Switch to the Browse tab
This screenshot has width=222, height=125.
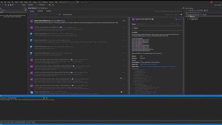click(x=32, y=11)
